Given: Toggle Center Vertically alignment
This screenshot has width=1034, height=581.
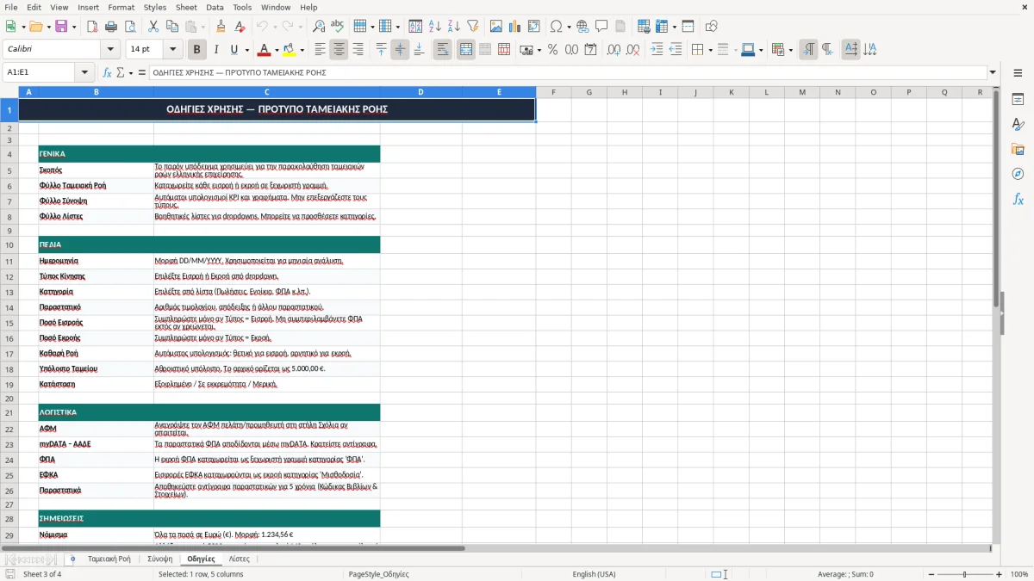Looking at the screenshot, I should pos(400,50).
